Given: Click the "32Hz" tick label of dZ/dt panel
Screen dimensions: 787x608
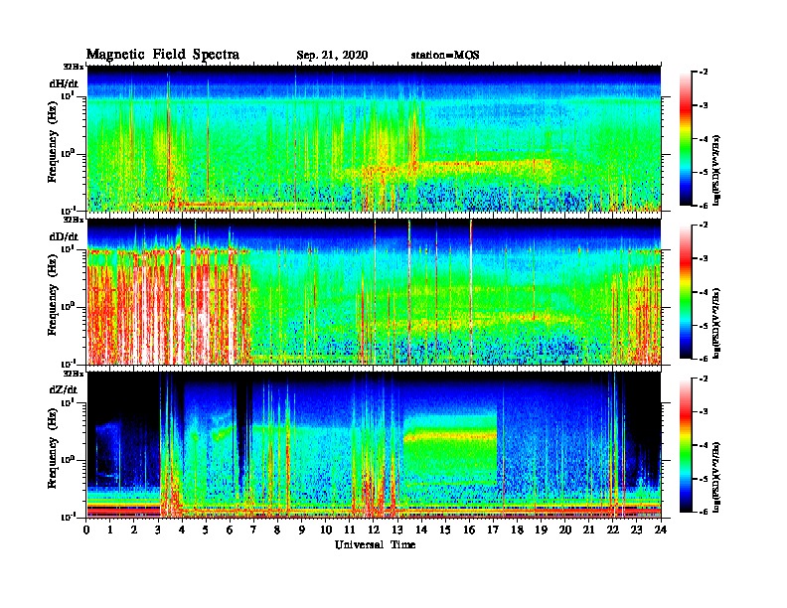Looking at the screenshot, I should [74, 373].
